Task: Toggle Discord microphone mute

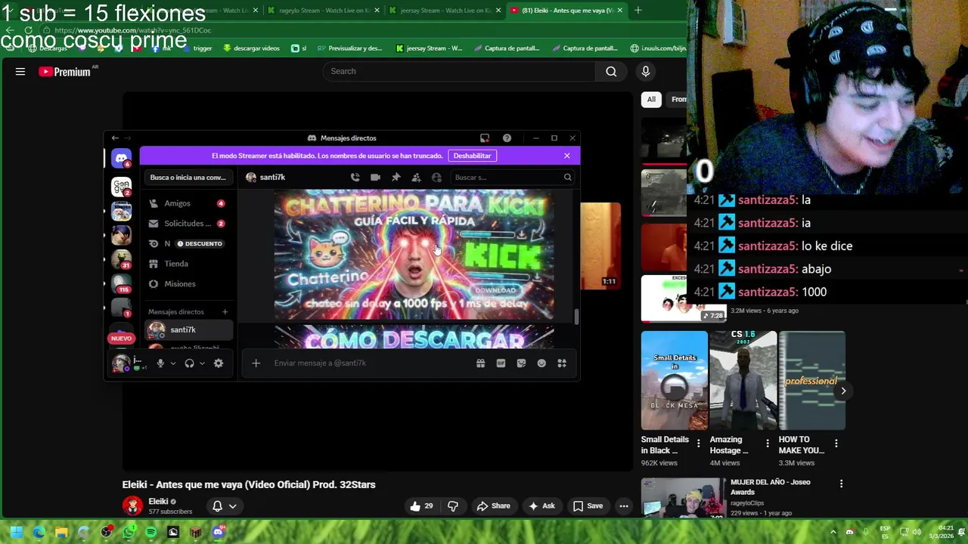Action: coord(160,363)
